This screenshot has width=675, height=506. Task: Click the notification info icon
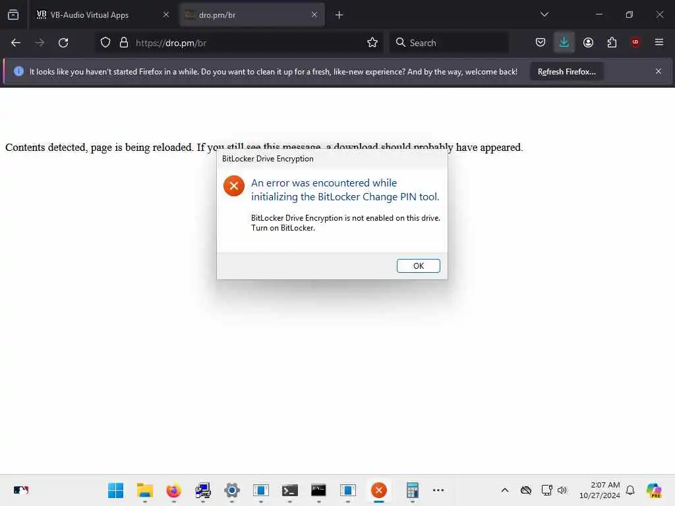[x=18, y=71]
